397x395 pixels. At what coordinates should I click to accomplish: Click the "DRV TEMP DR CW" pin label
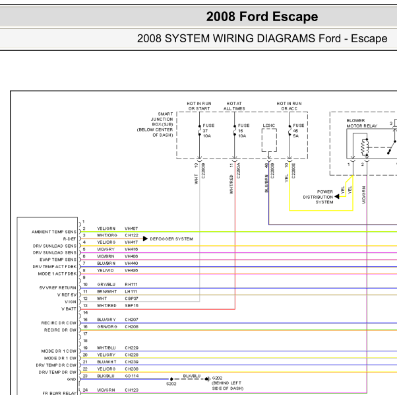pos(57,372)
